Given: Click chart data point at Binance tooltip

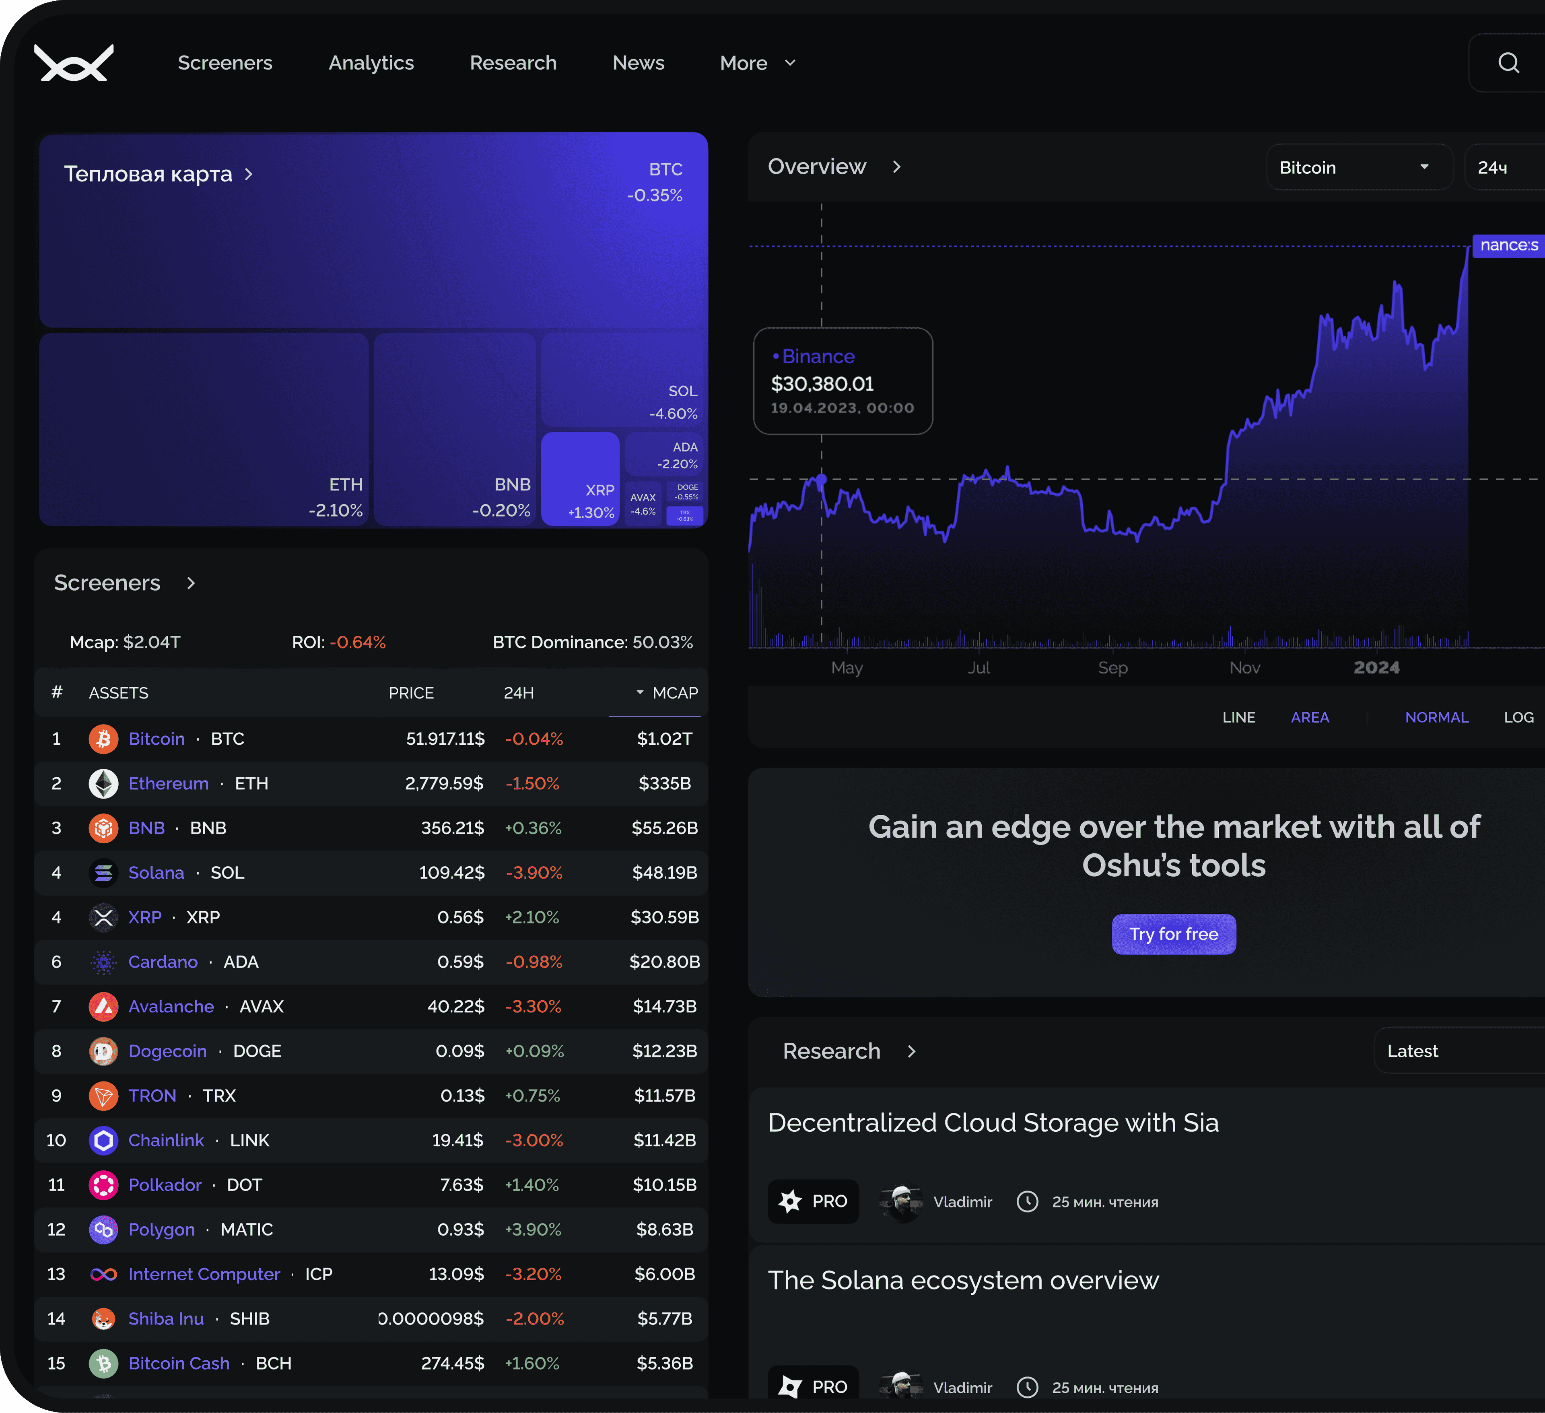Looking at the screenshot, I should point(821,480).
